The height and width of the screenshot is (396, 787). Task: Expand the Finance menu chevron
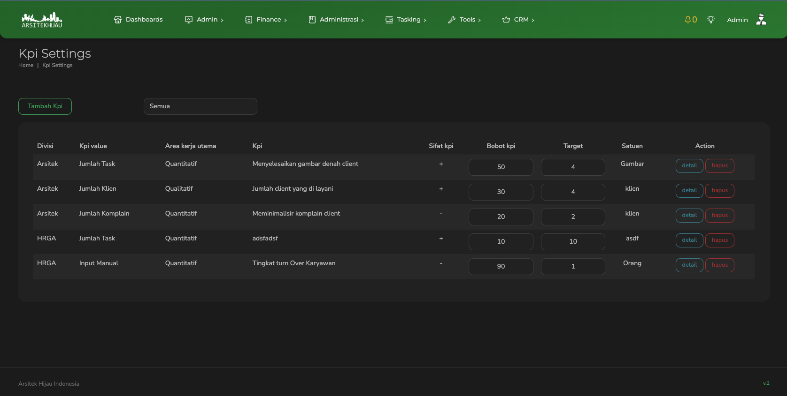[285, 20]
